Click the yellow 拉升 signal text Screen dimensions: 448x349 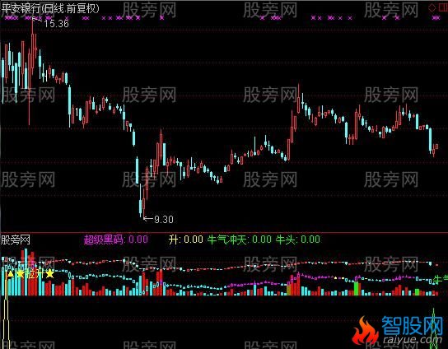[x=35, y=274]
